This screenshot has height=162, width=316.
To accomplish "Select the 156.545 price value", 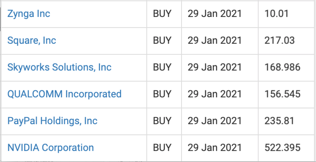I will [x=282, y=94].
